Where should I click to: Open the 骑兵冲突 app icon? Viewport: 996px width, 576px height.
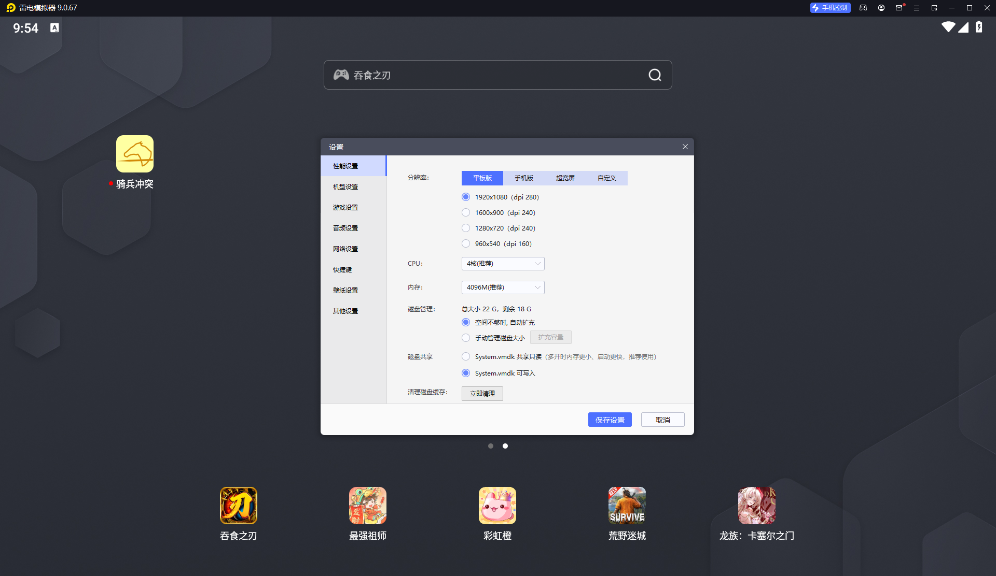tap(135, 154)
